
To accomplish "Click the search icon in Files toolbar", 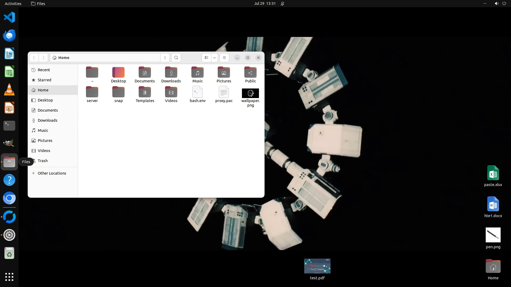I will (176, 58).
